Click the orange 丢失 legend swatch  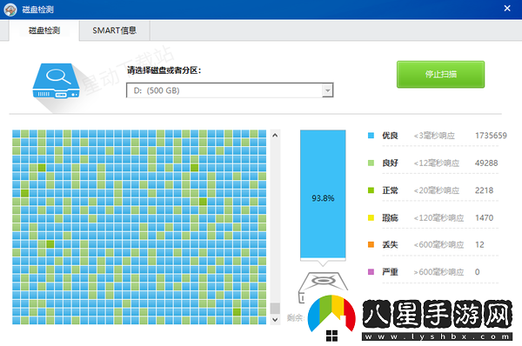pyautogui.click(x=371, y=244)
